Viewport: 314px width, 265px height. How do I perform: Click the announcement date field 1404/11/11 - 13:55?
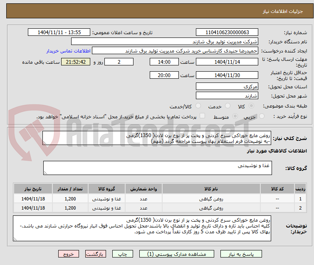[59, 32]
